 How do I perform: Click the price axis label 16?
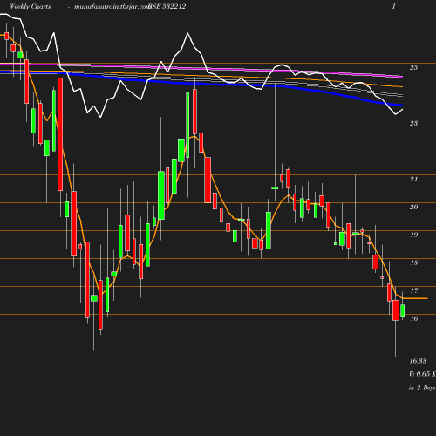click(413, 318)
